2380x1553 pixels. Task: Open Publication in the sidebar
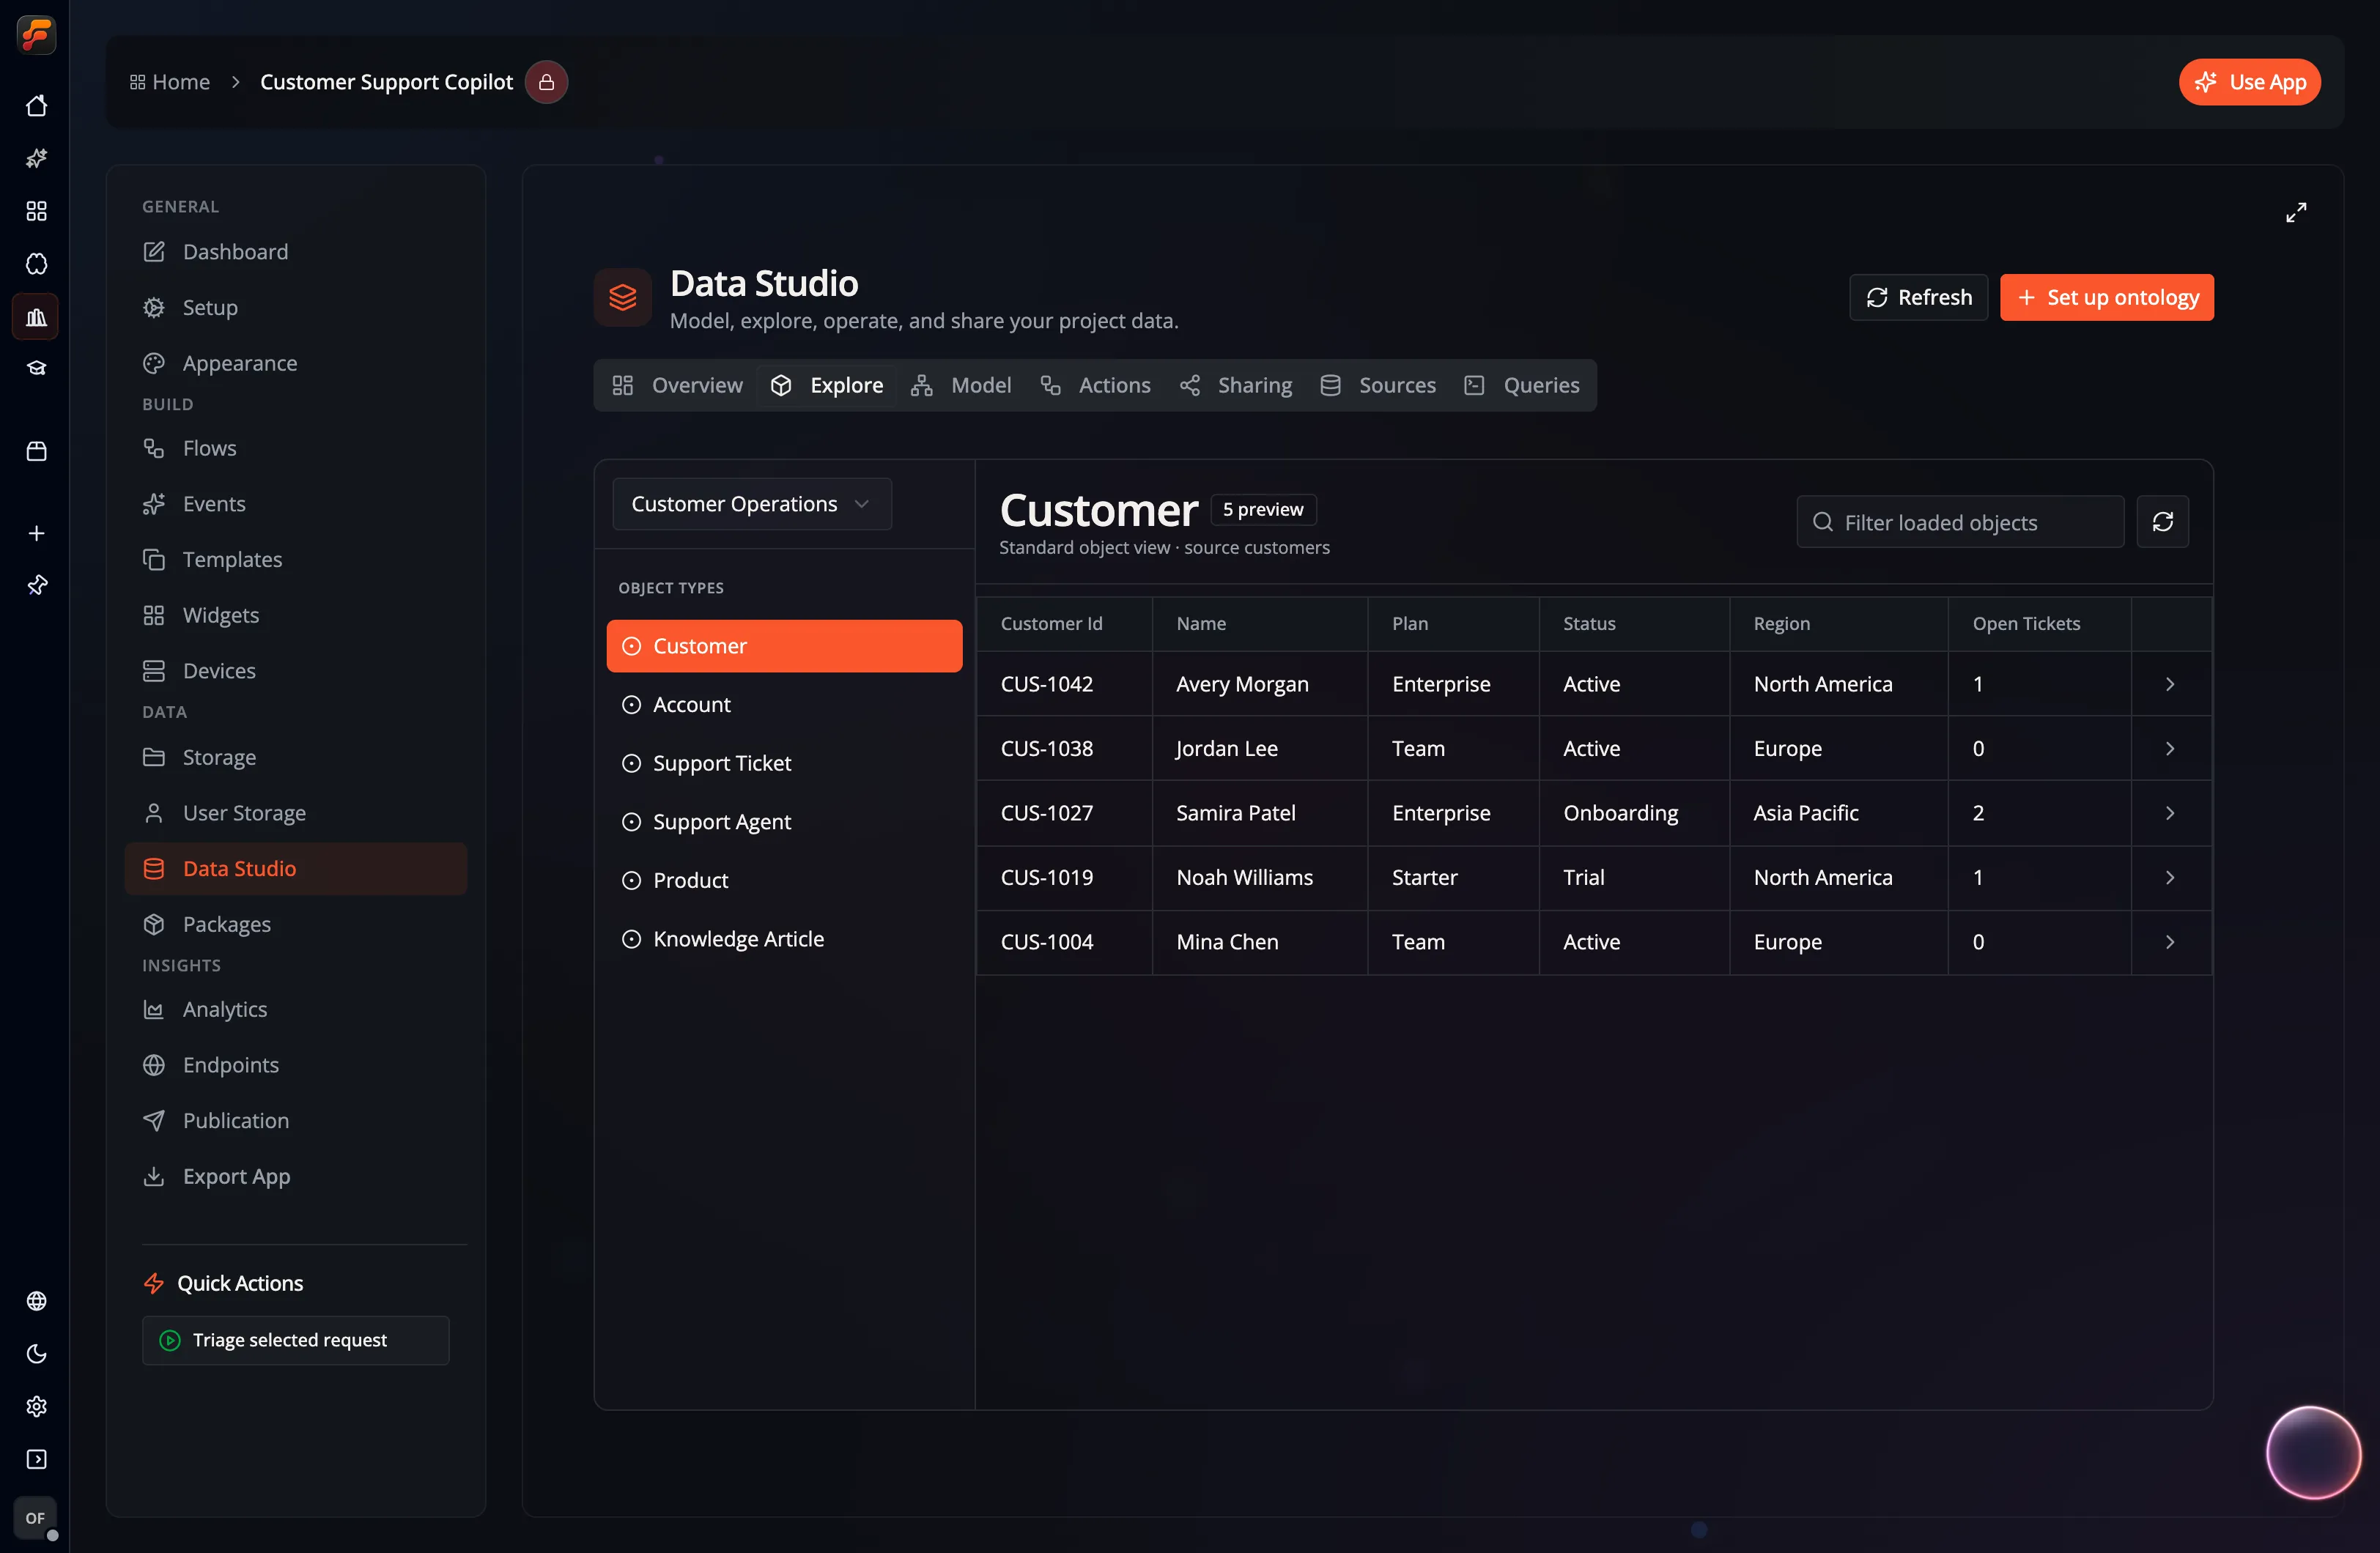[296, 1121]
